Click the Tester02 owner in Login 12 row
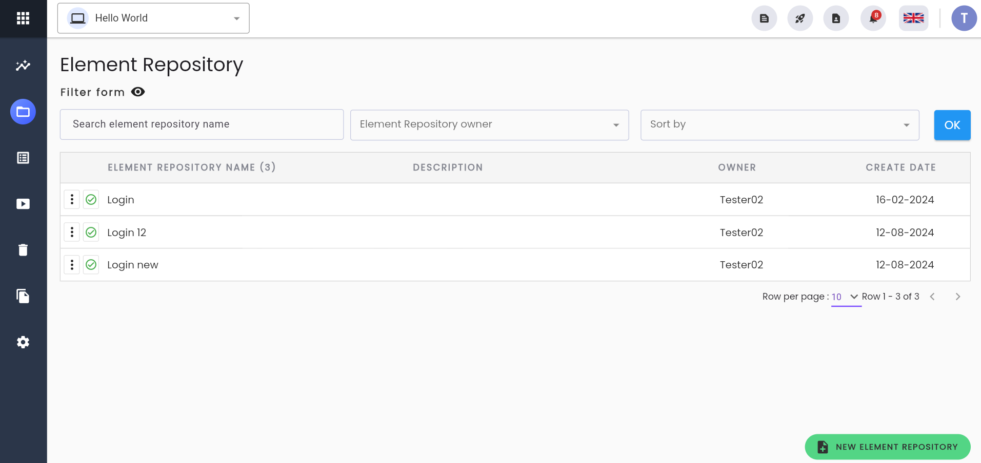This screenshot has height=463, width=981. pyautogui.click(x=741, y=233)
